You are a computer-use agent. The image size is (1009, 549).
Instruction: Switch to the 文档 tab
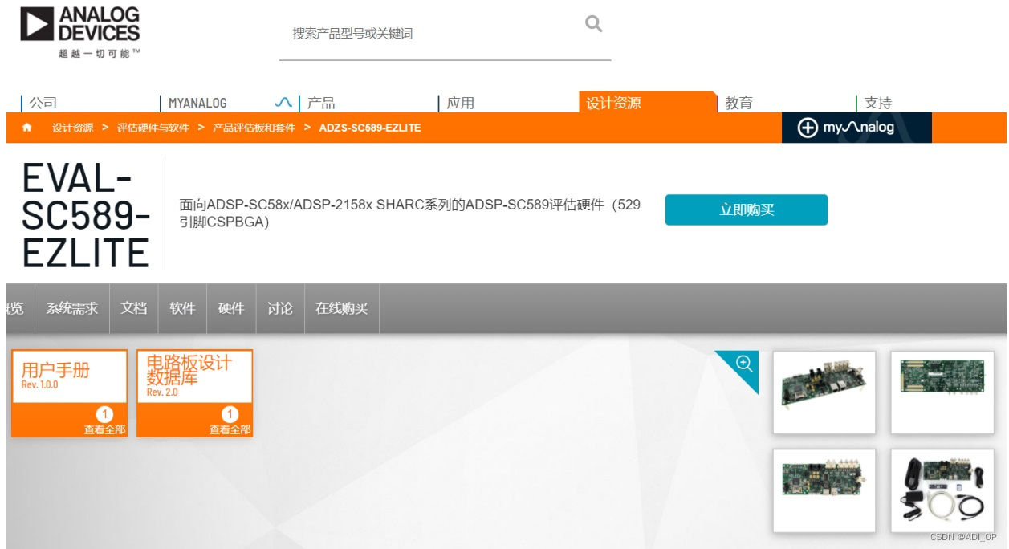point(134,308)
